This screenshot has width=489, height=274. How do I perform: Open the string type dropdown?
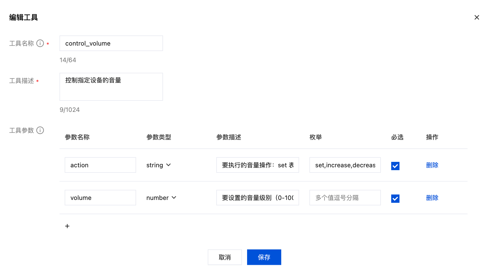coord(158,165)
